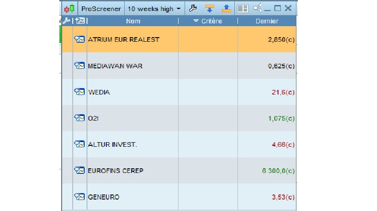Viewport: 377px width, 211px height.
Task: Click the share icon in title bar
Action: (257, 8)
